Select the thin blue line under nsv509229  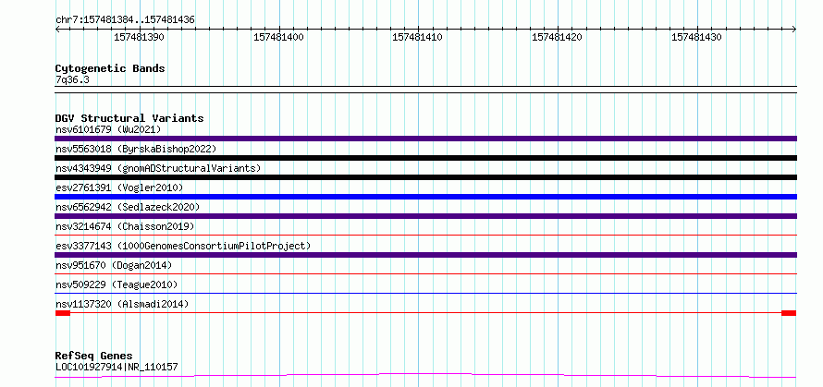[425, 293]
